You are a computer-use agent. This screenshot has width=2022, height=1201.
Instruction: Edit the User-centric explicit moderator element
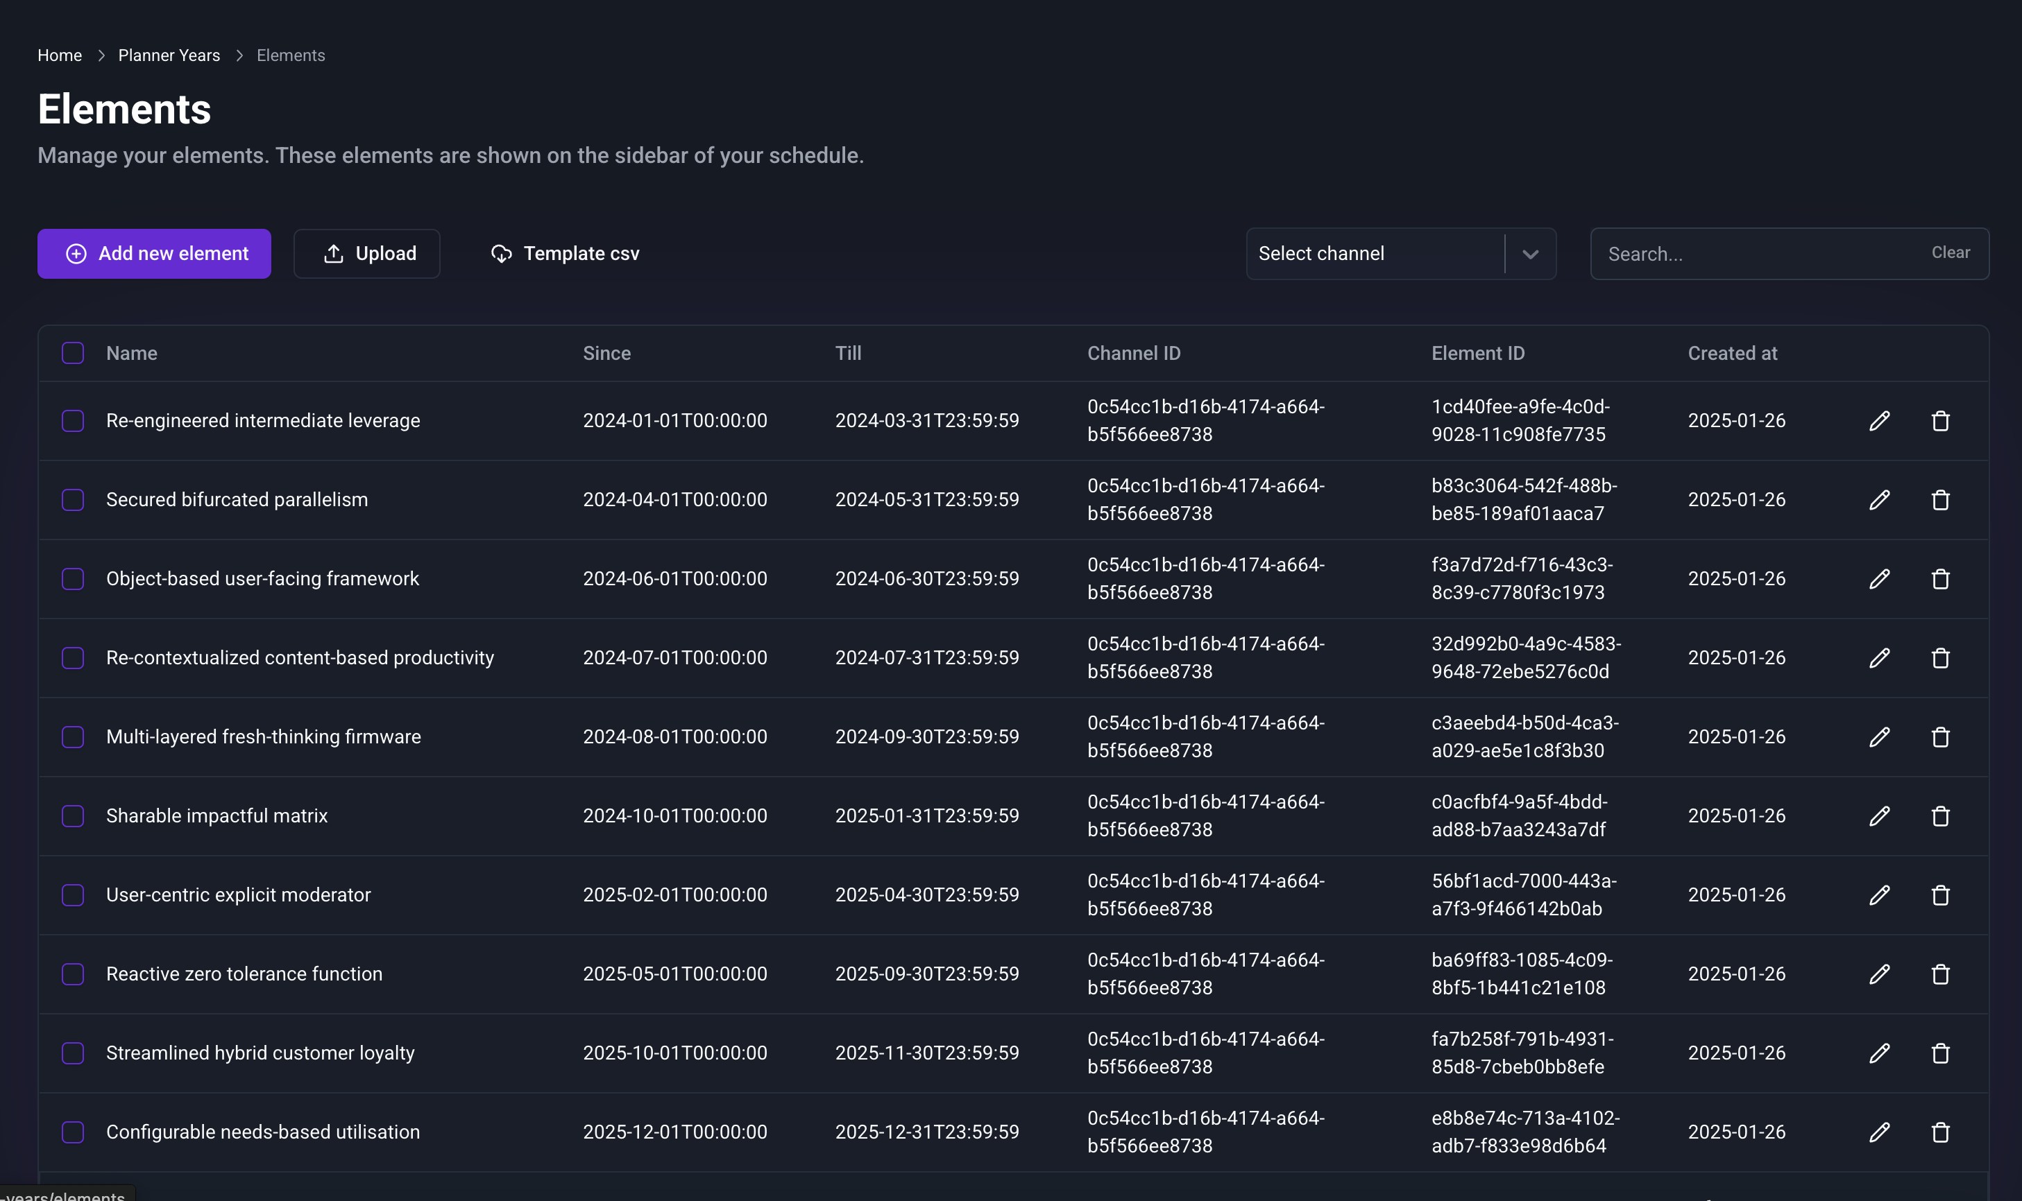click(x=1878, y=895)
